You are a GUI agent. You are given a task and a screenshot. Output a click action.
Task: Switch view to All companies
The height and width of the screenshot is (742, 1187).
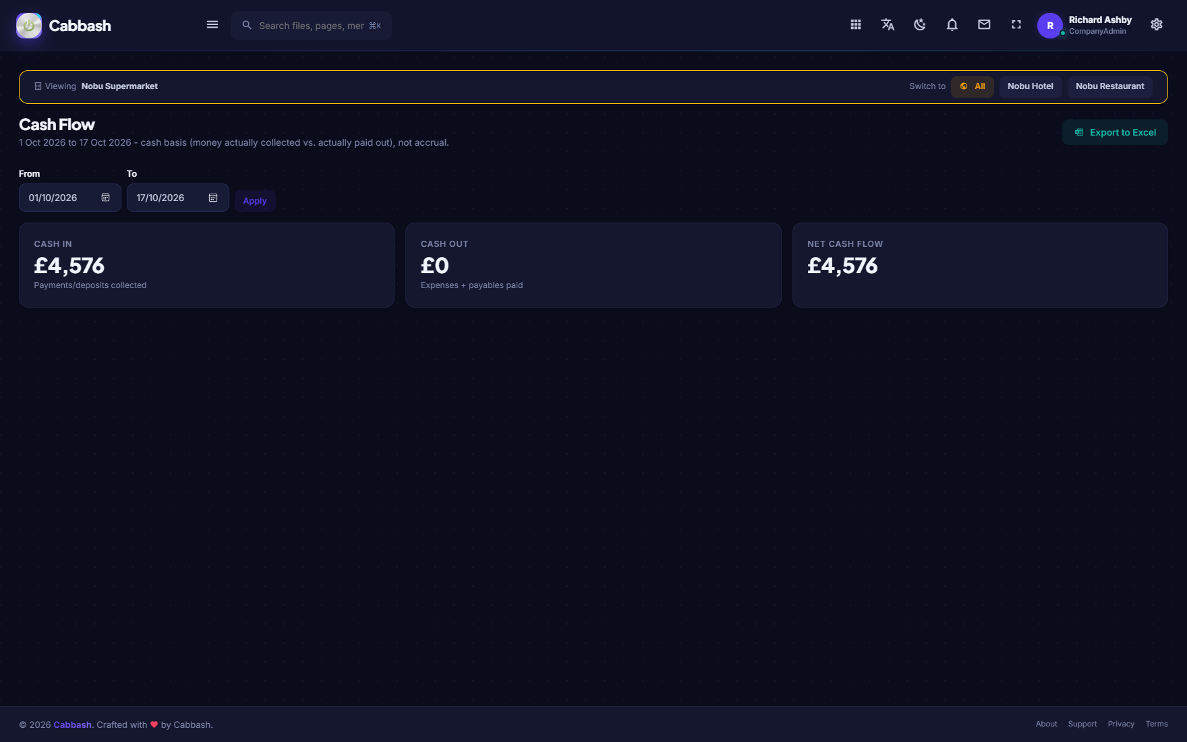pos(973,86)
